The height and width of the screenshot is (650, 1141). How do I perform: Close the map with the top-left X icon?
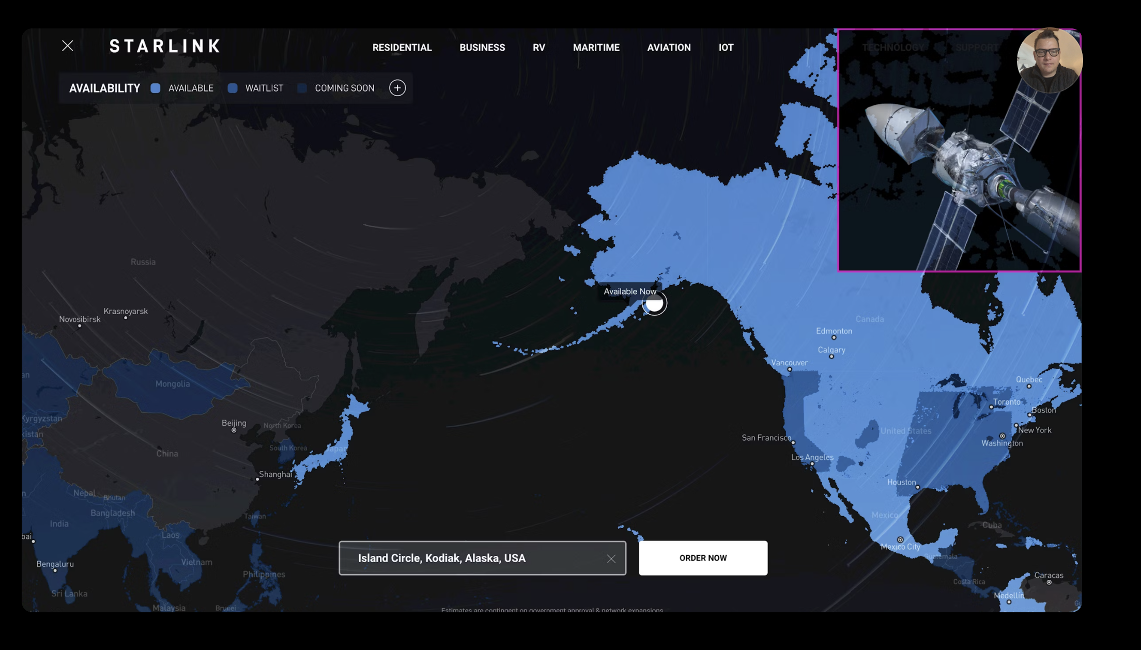68,46
